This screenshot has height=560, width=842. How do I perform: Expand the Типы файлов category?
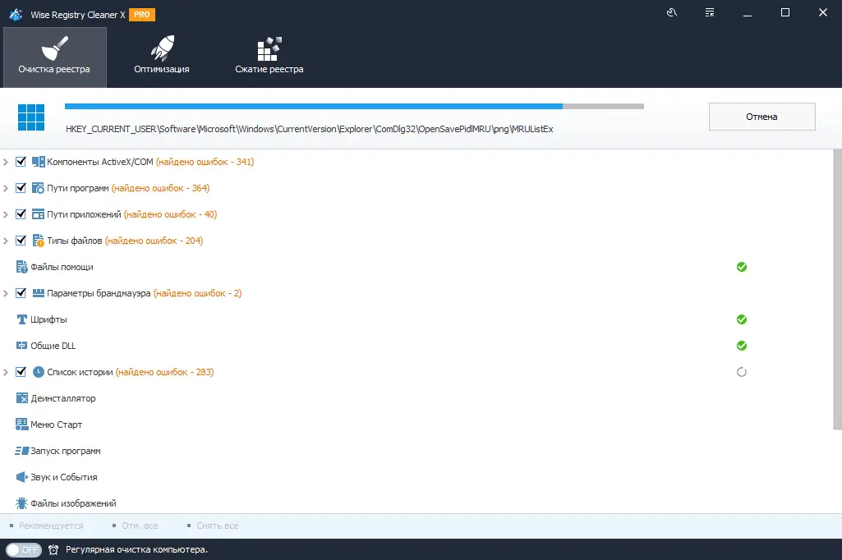(6, 241)
